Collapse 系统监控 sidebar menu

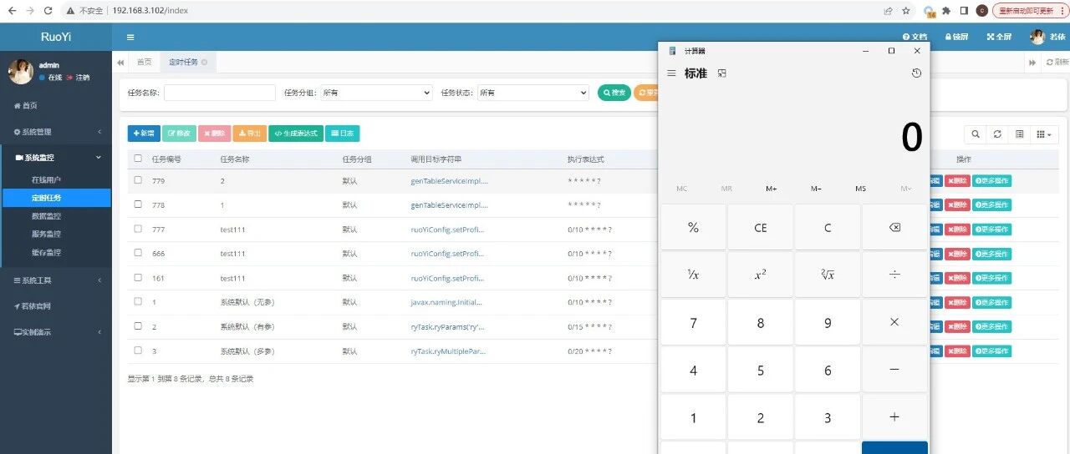pyautogui.click(x=55, y=158)
